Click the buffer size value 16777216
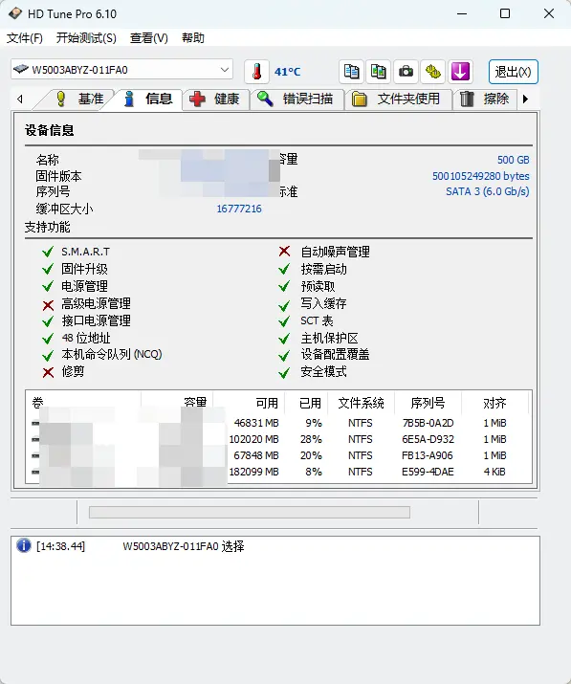The height and width of the screenshot is (684, 571). pos(239,209)
